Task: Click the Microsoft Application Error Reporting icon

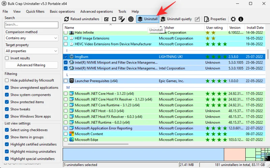Action: (x=72, y=128)
